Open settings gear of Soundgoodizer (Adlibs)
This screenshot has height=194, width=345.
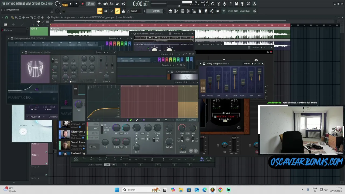point(172,72)
